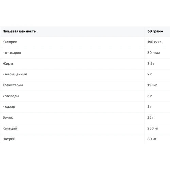Select the 'Углеводы' row label
Screen dimensions: 170x170
point(11,96)
